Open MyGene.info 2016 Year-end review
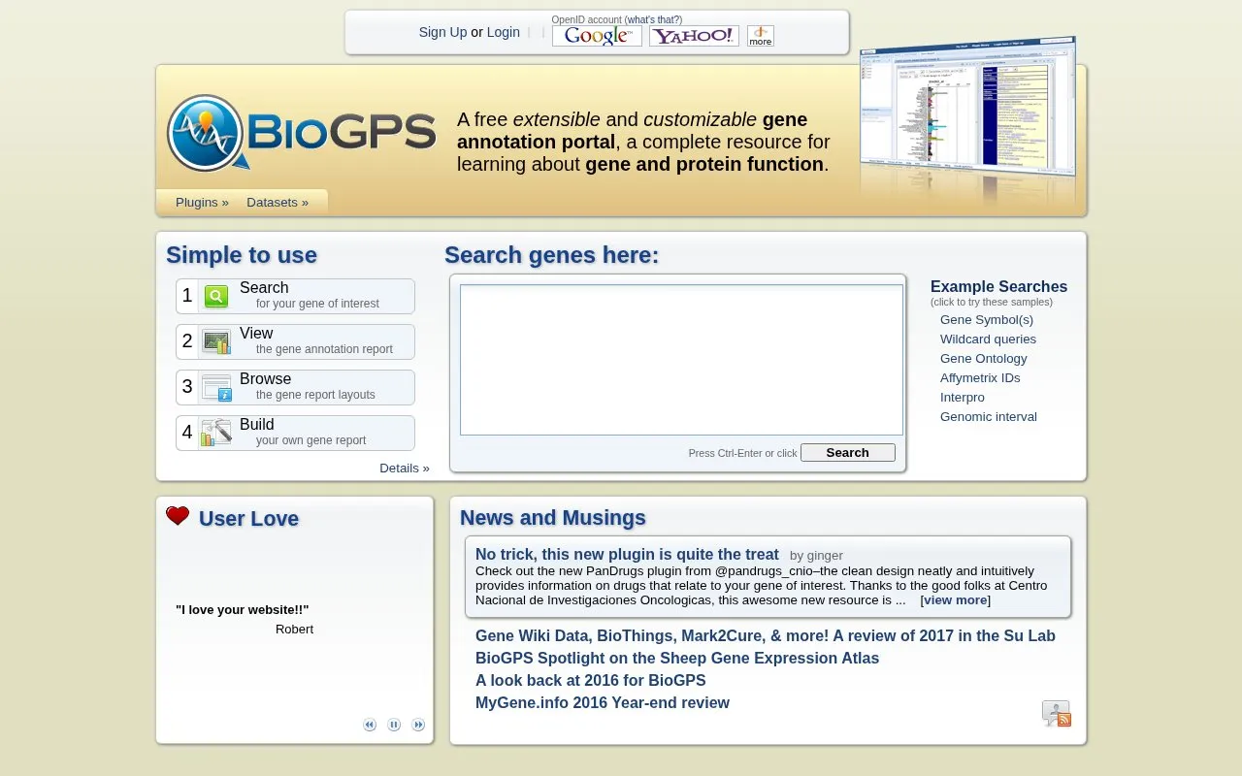The width and height of the screenshot is (1242, 776). (603, 703)
